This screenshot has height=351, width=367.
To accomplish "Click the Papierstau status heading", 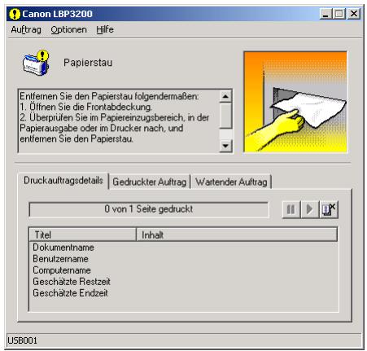I will click(88, 63).
